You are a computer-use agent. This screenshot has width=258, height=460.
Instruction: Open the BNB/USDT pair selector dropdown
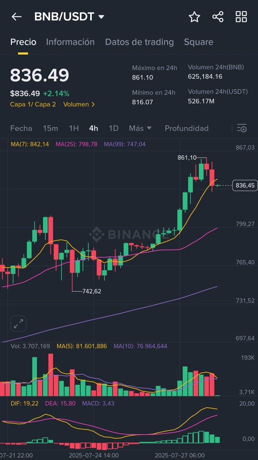[x=69, y=17]
